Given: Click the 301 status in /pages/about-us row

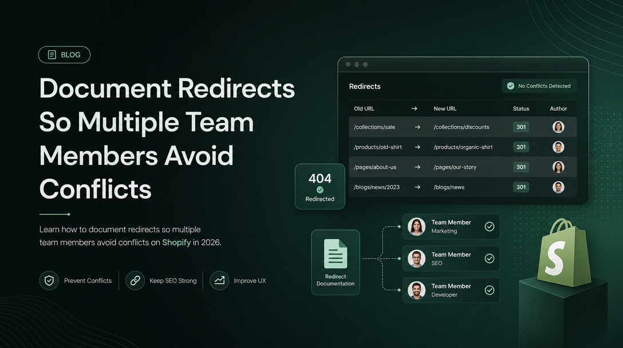Looking at the screenshot, I should tap(521, 167).
